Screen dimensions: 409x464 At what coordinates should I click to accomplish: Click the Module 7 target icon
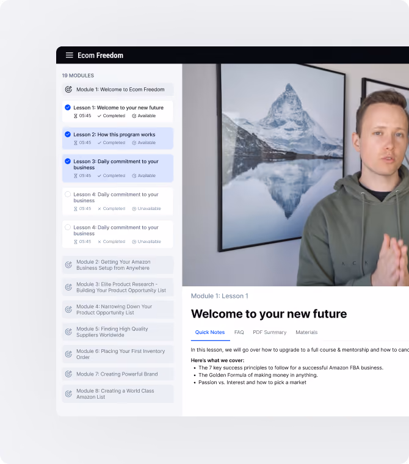click(68, 374)
